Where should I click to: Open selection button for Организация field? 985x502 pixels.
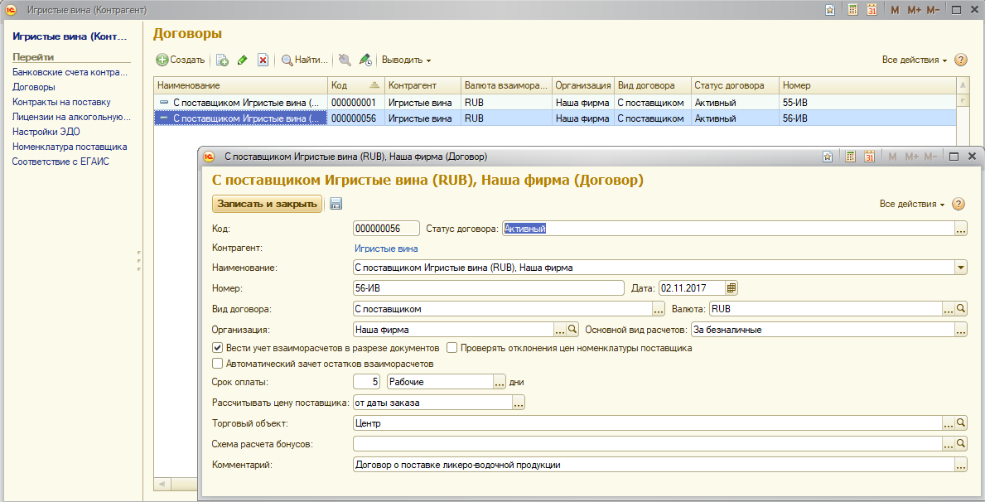(560, 329)
